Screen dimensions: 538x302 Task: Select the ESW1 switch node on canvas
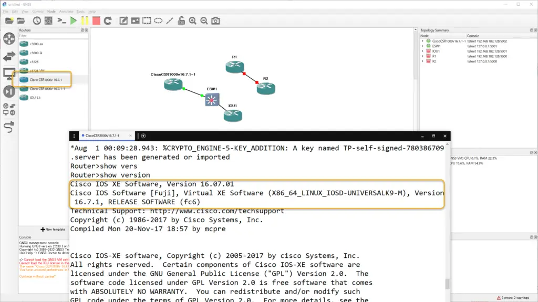click(x=212, y=100)
